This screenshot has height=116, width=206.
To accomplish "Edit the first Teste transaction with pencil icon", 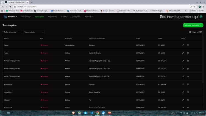I will click(183, 45).
